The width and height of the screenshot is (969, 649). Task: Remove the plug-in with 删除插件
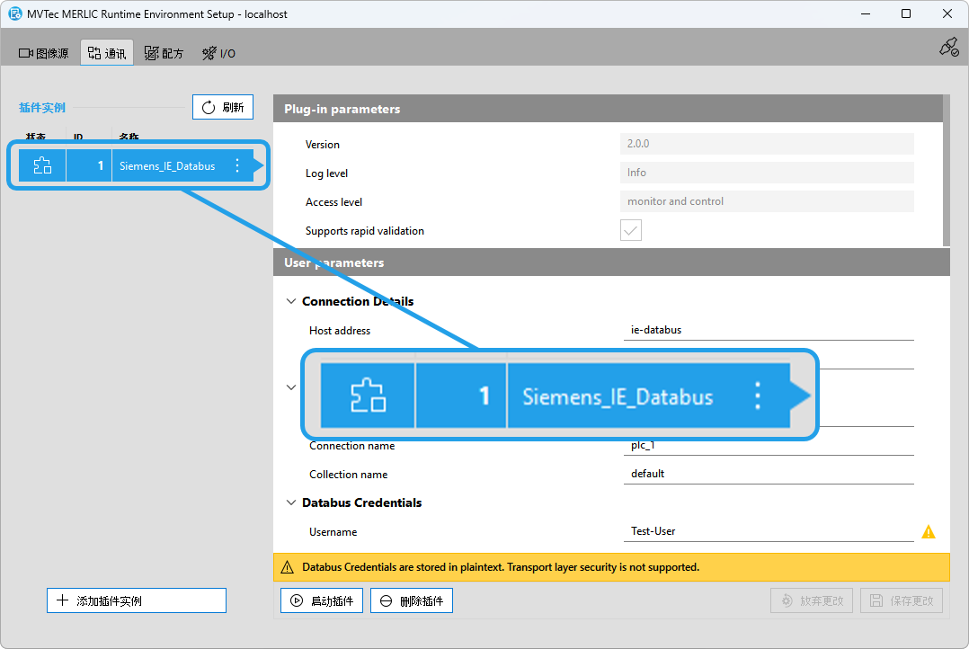pos(412,600)
